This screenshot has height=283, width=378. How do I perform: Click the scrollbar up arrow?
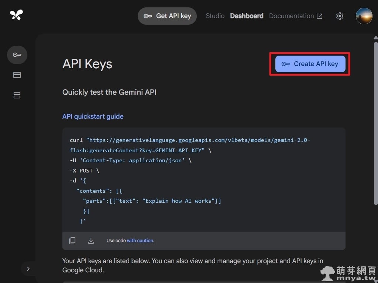375,38
